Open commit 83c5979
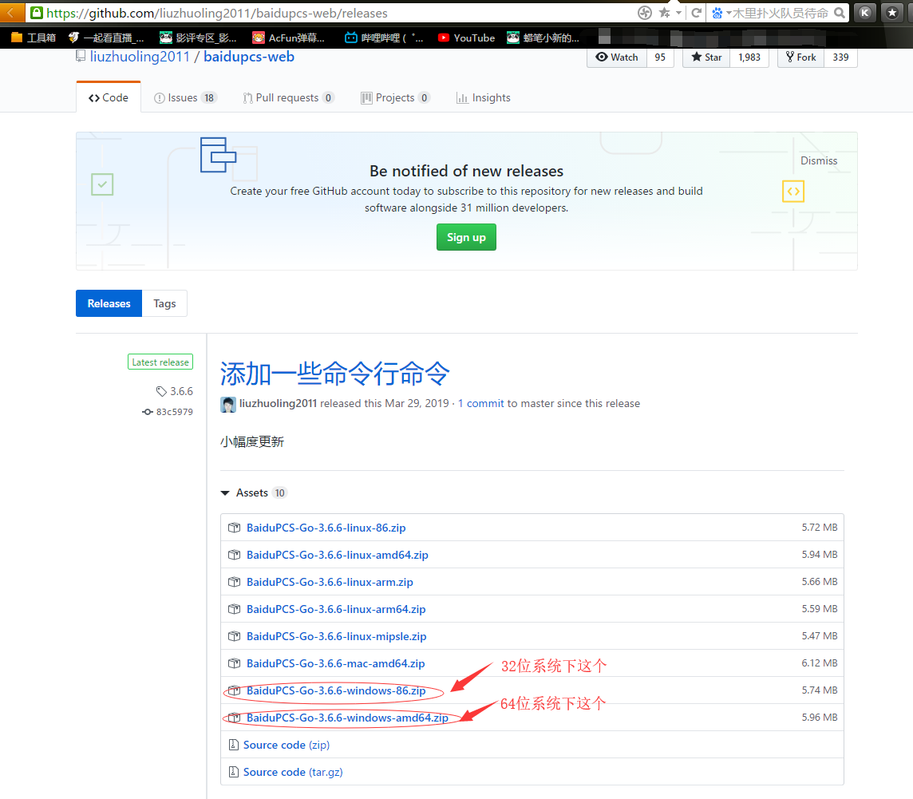Viewport: 913px width, 799px height. pyautogui.click(x=174, y=412)
